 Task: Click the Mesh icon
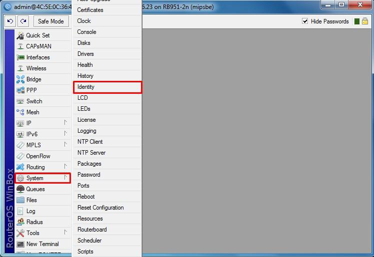[x=20, y=112]
